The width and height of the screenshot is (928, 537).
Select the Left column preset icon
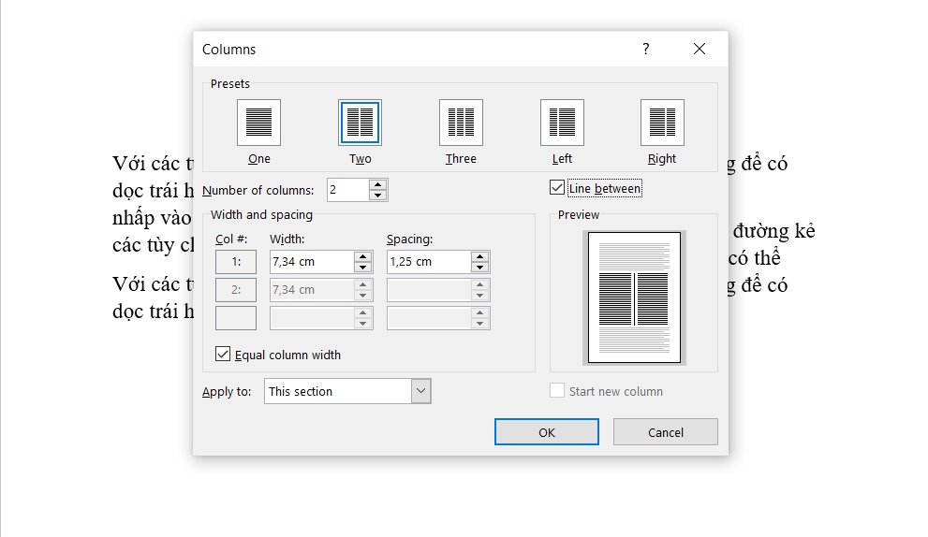point(562,123)
